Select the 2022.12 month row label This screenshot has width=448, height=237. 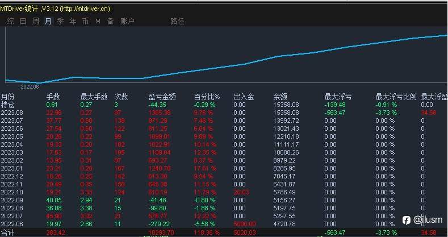click(12, 176)
